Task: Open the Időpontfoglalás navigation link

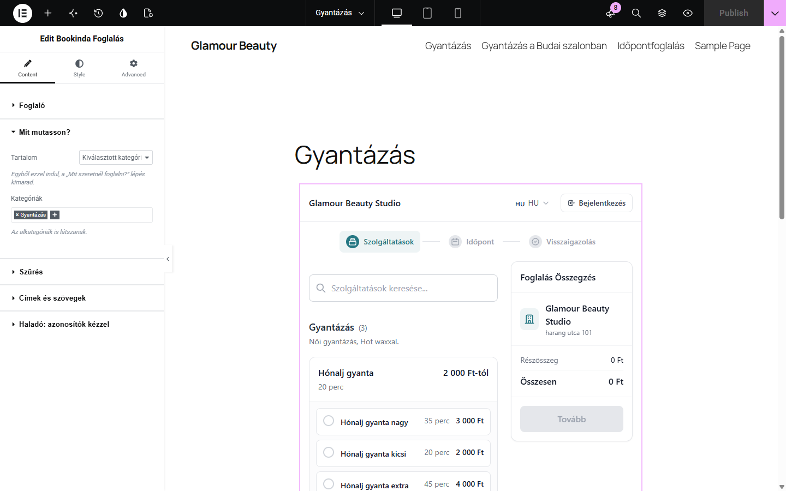Action: (x=651, y=46)
